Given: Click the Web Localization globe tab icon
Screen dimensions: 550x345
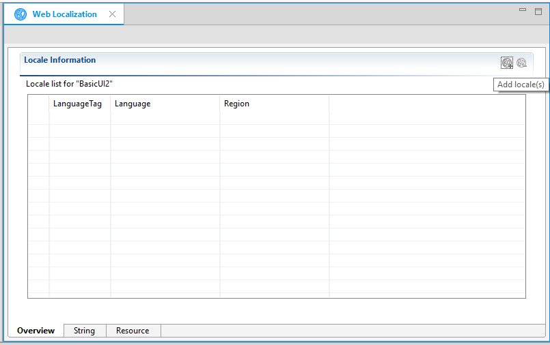Looking at the screenshot, I should 20,14.
